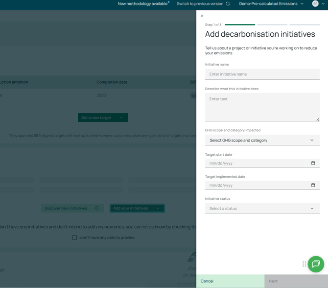328x288 pixels.
Task: Expand the GHG scope and category dropdown
Action: (262, 140)
